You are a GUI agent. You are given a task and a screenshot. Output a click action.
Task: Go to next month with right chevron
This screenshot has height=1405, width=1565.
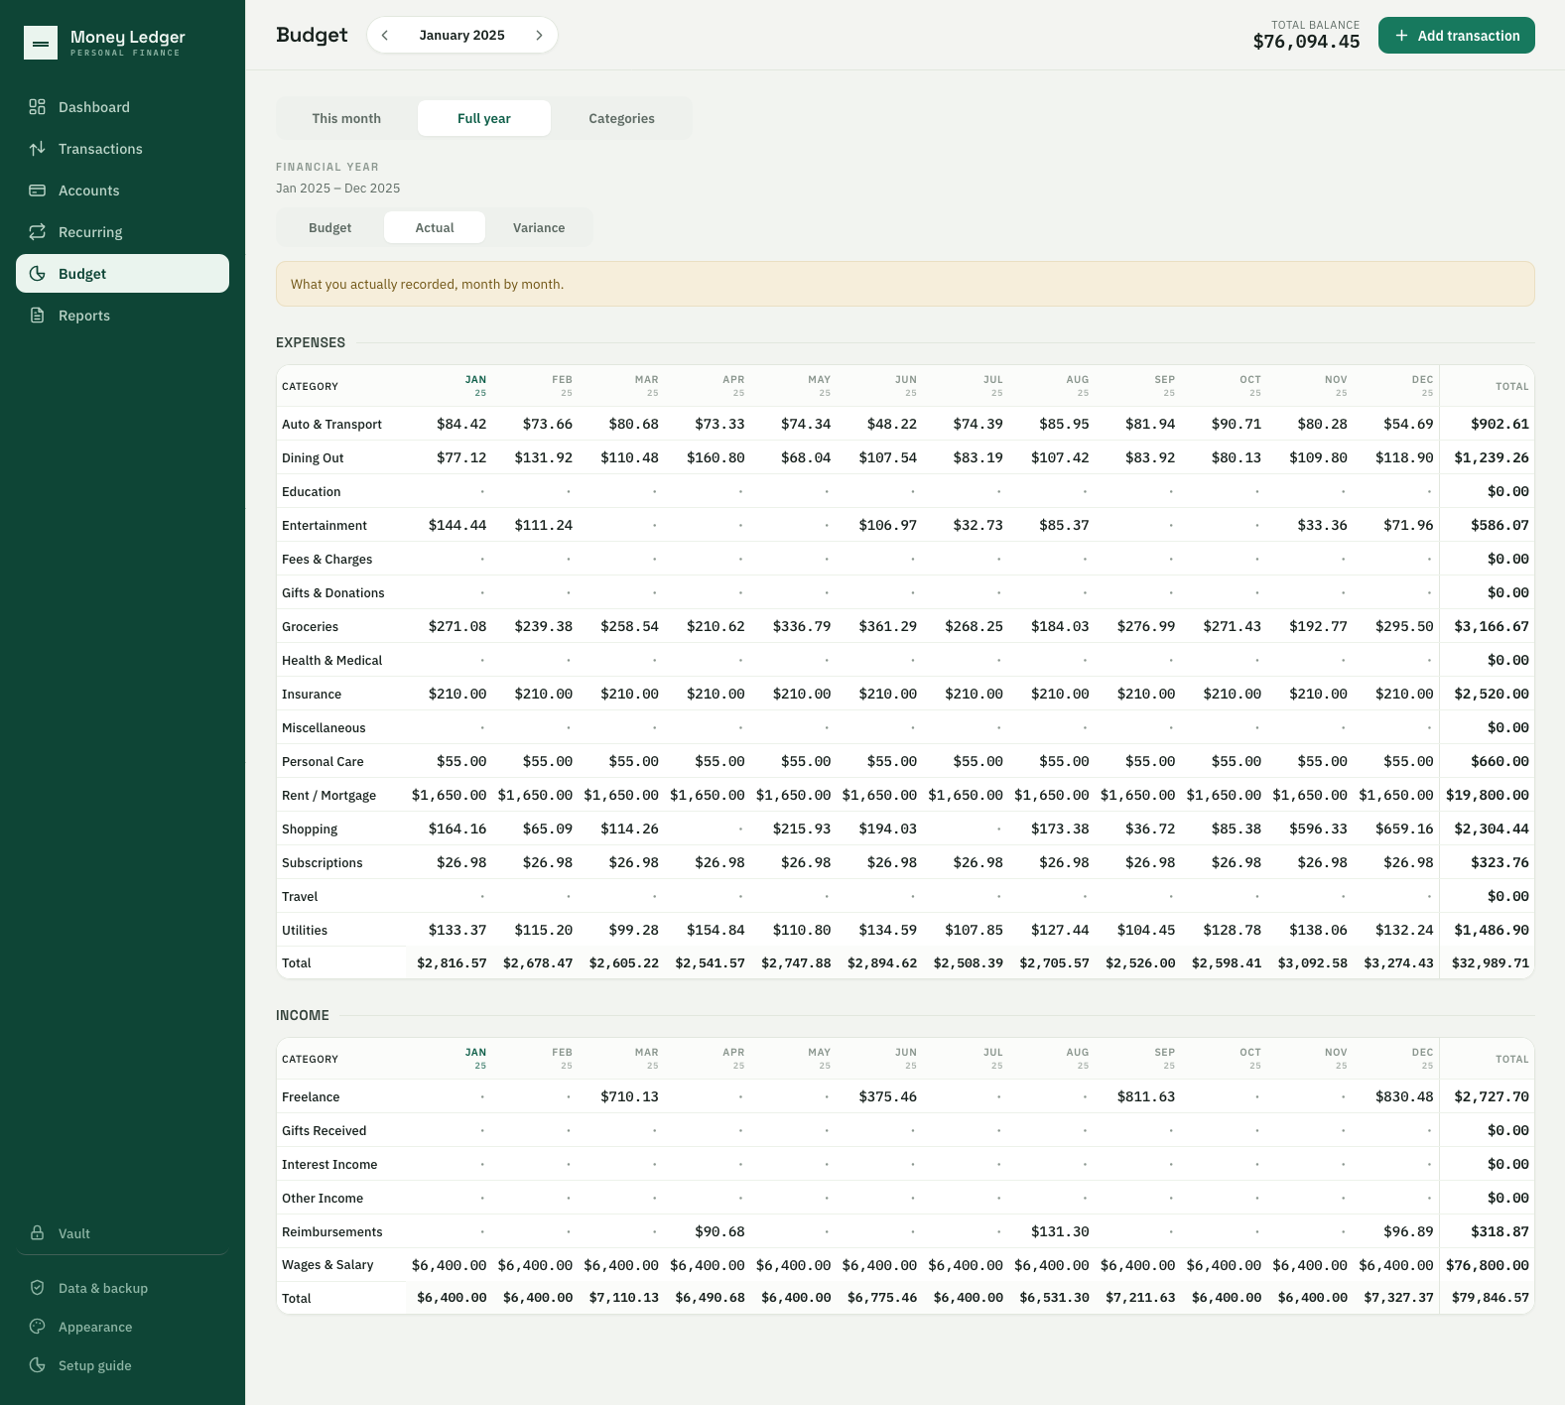[x=539, y=35]
